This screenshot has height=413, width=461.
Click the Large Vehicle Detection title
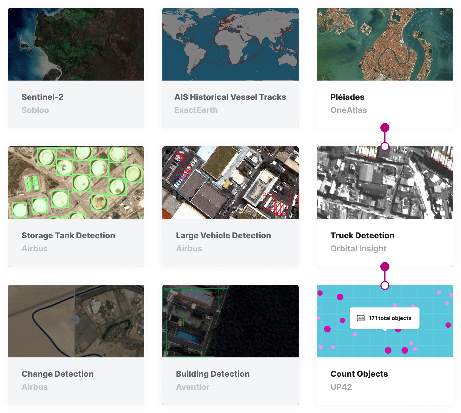[223, 235]
